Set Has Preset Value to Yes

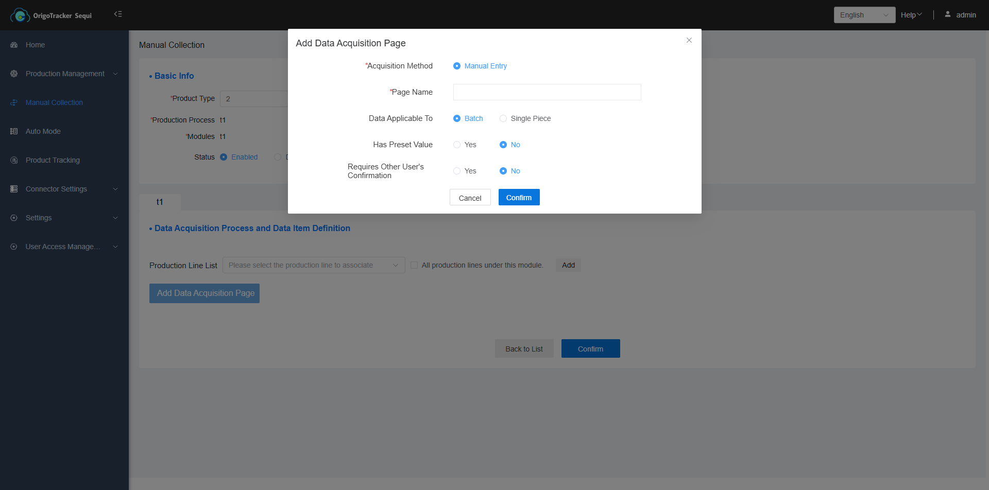tap(457, 145)
